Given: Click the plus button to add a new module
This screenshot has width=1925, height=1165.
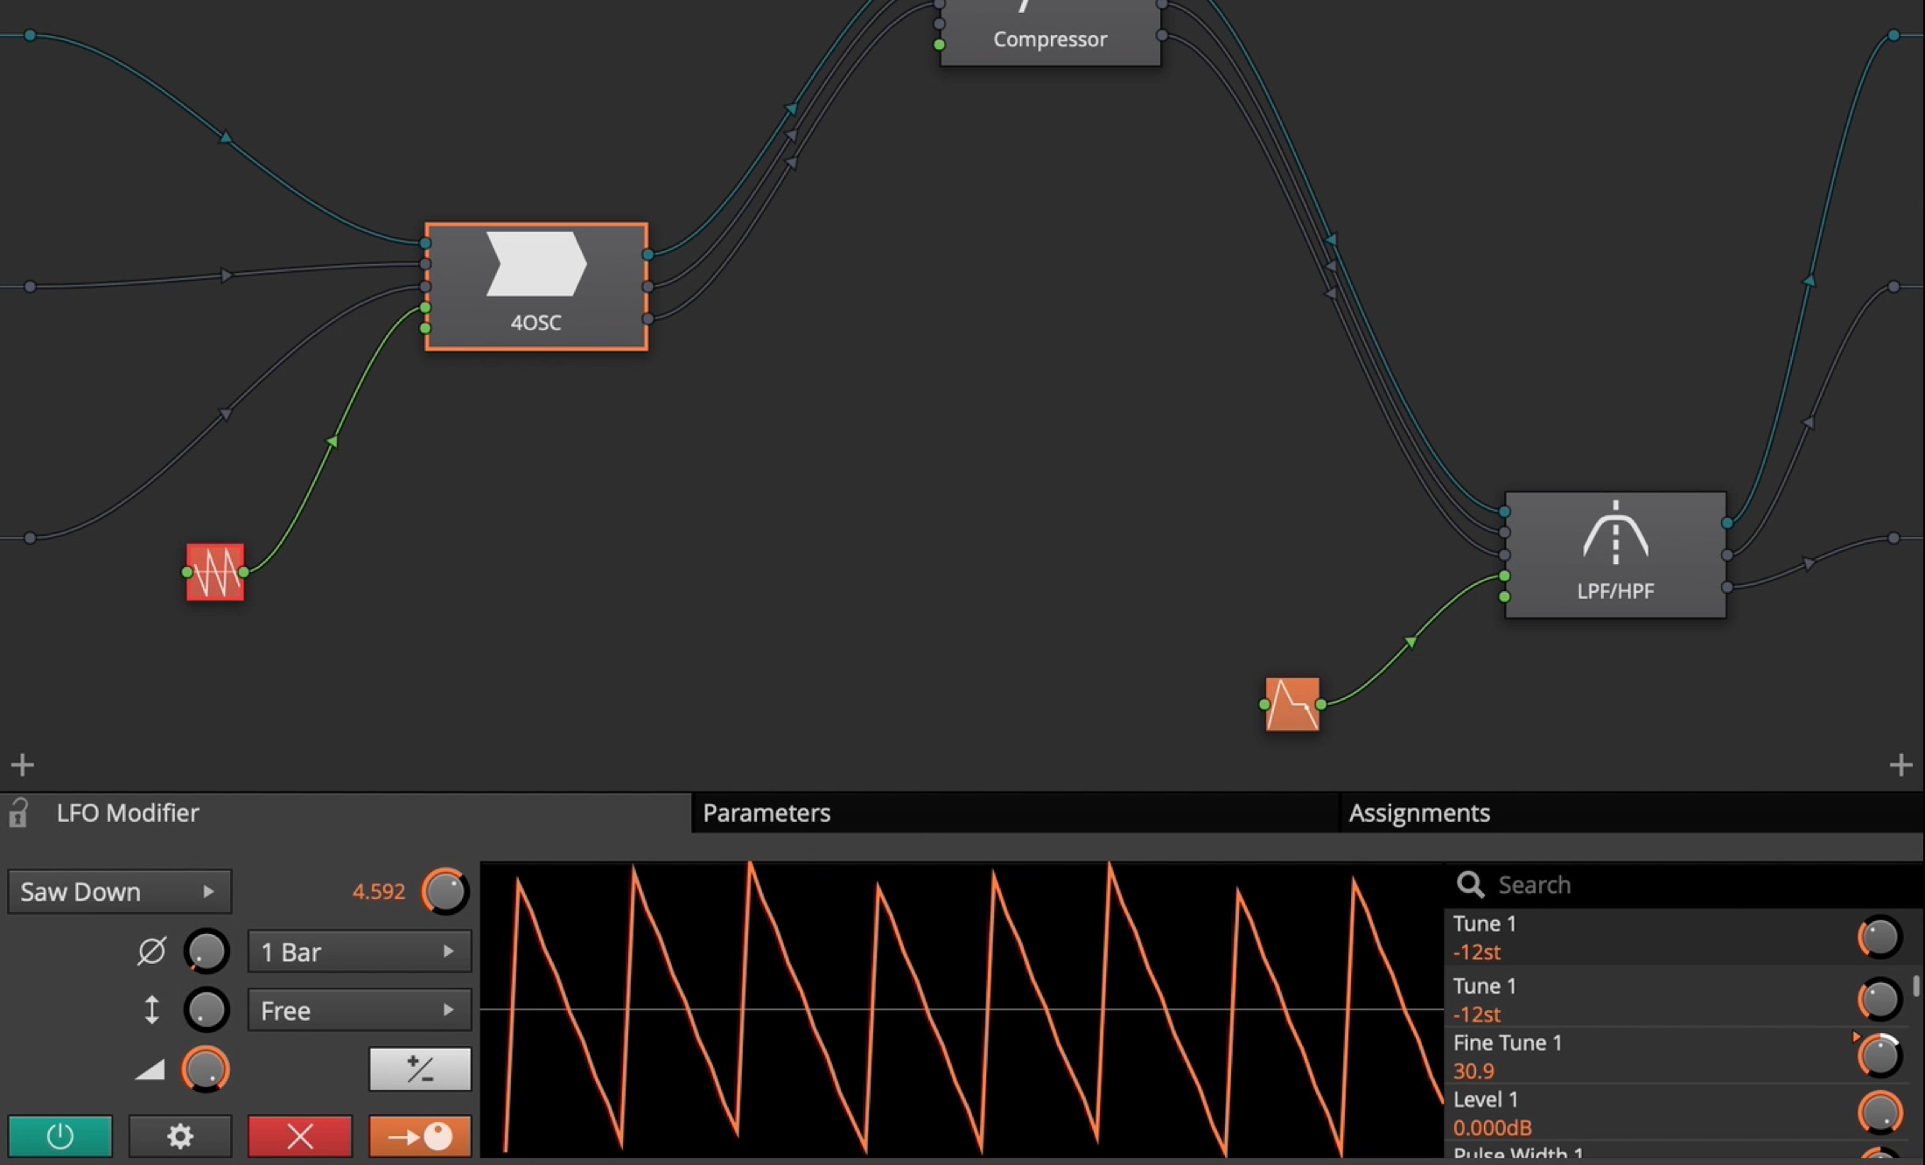Looking at the screenshot, I should point(23,764).
